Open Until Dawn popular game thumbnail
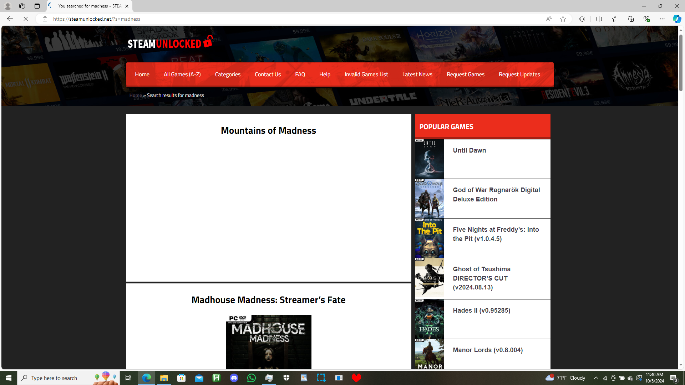Image resolution: width=685 pixels, height=385 pixels. point(429,159)
